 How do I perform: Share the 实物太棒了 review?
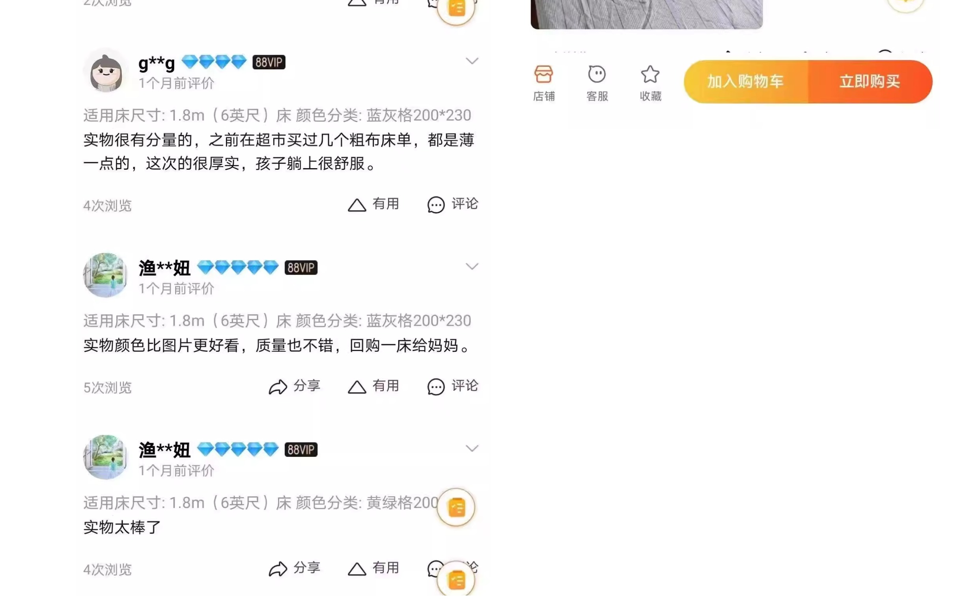click(x=294, y=569)
